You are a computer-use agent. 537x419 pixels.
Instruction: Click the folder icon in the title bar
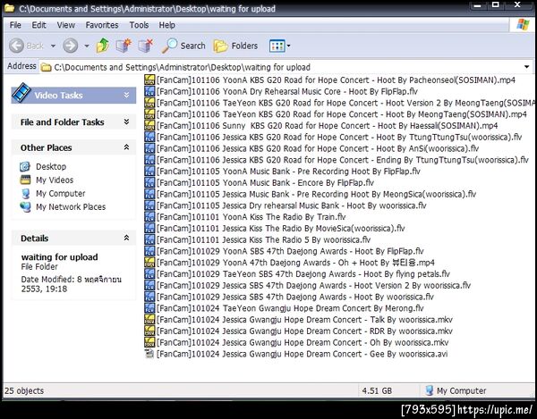(9, 8)
